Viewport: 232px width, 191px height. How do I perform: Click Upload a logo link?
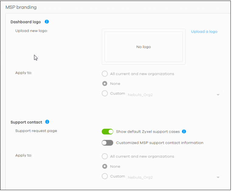coord(204,32)
